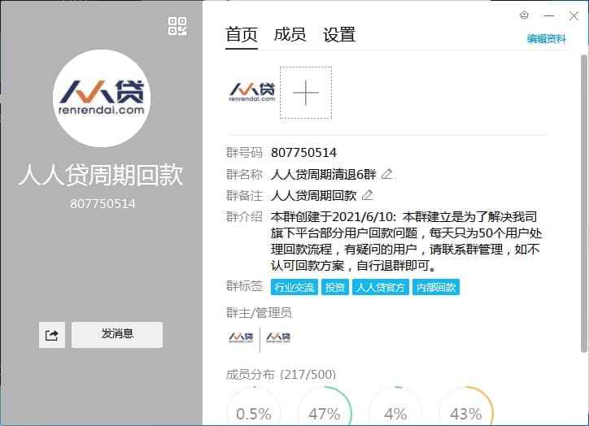
Task: Click group number 807750514 in details
Action: (x=303, y=153)
